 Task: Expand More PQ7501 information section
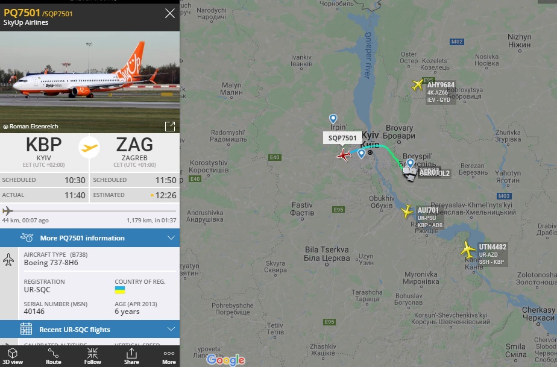(90, 237)
